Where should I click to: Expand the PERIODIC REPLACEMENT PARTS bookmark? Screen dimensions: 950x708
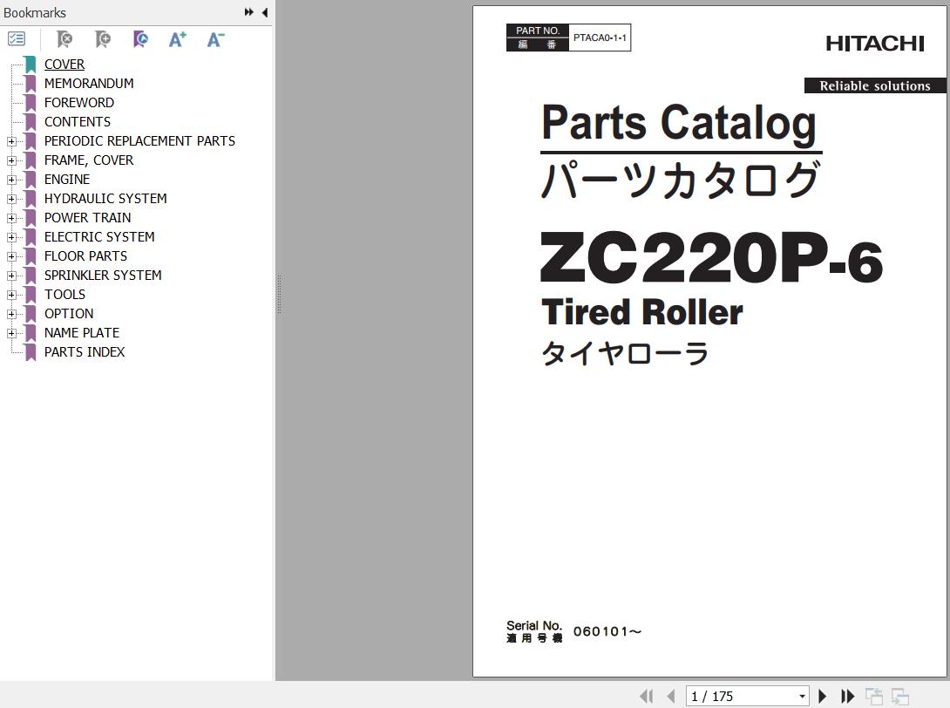[x=11, y=141]
